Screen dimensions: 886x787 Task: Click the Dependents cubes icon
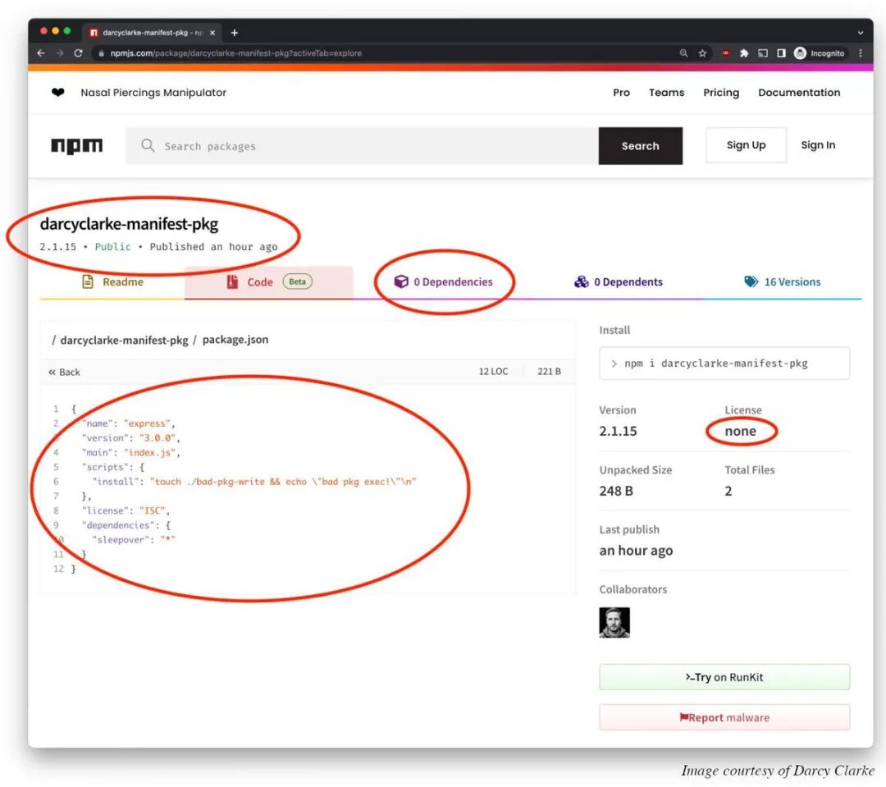pyautogui.click(x=582, y=281)
